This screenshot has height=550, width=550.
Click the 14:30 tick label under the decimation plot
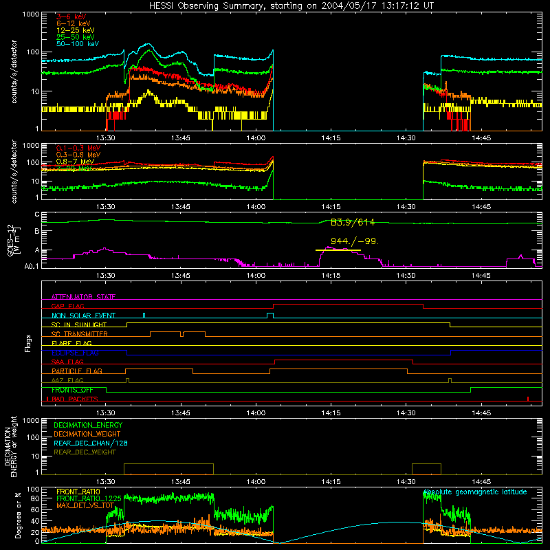click(406, 482)
